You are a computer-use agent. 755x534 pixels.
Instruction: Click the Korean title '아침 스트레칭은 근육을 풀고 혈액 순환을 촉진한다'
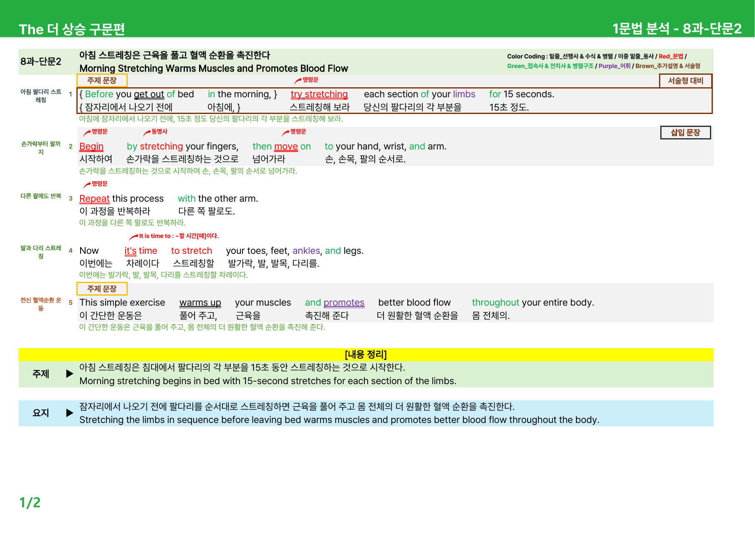pyautogui.click(x=174, y=55)
